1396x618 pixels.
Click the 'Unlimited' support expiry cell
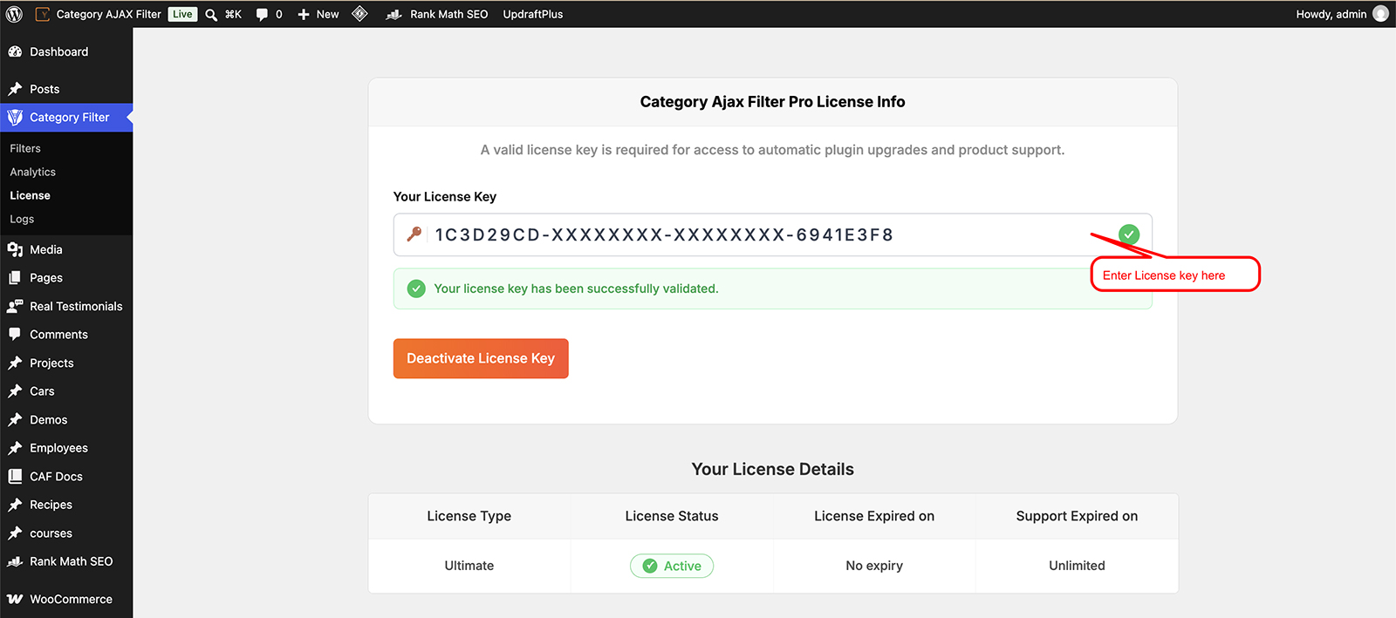(x=1077, y=566)
